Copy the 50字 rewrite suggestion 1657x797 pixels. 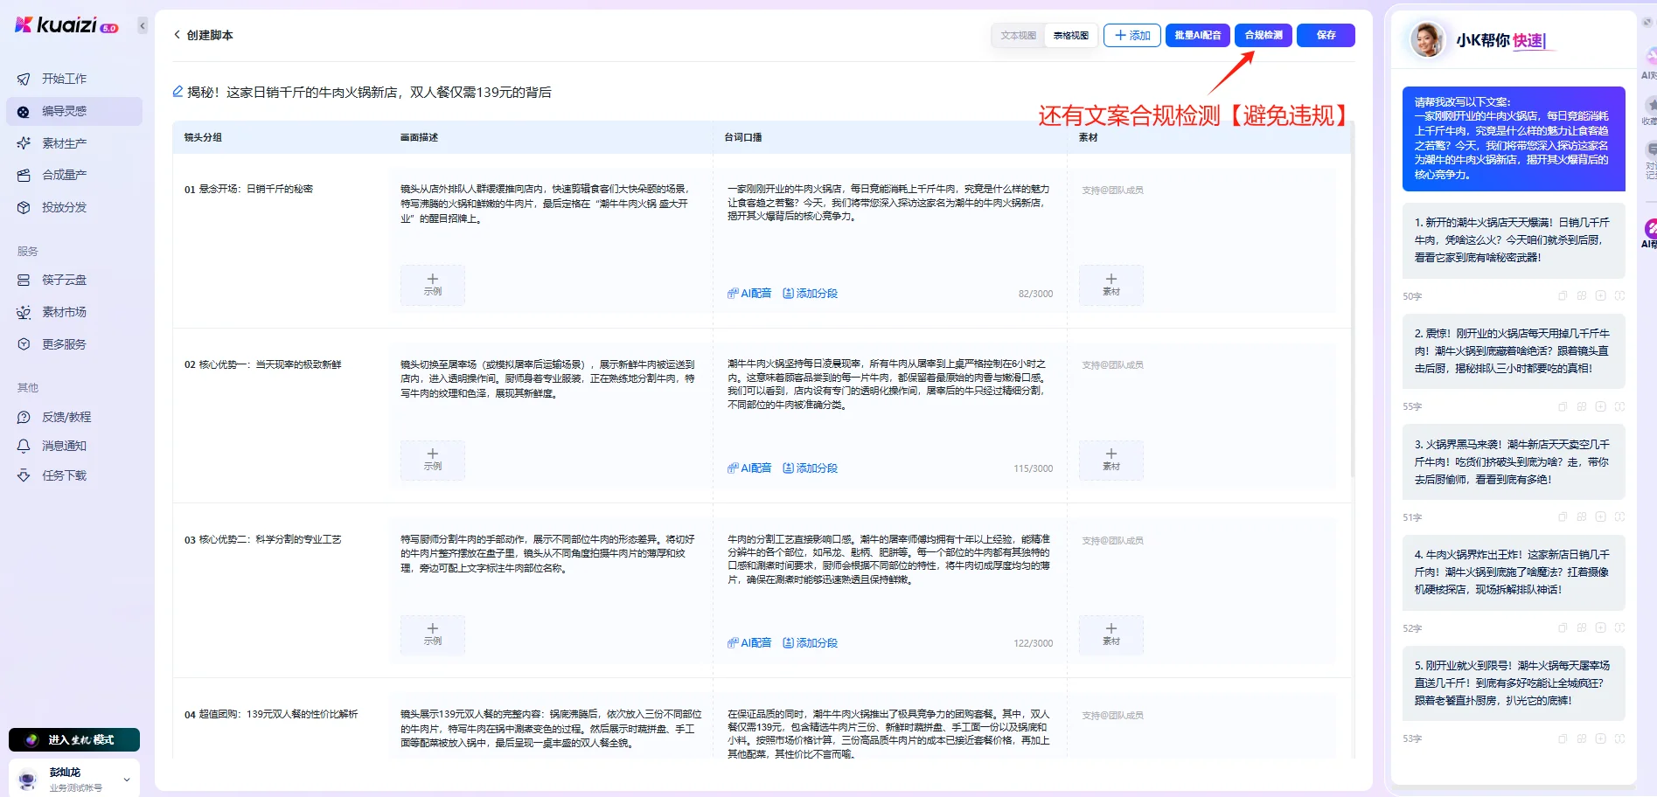click(1563, 296)
